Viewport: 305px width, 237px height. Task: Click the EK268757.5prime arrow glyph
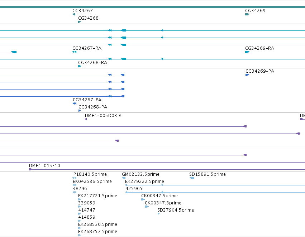click(79, 236)
